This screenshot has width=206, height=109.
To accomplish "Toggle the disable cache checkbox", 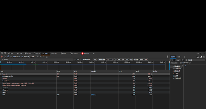I will click(x=22, y=57).
